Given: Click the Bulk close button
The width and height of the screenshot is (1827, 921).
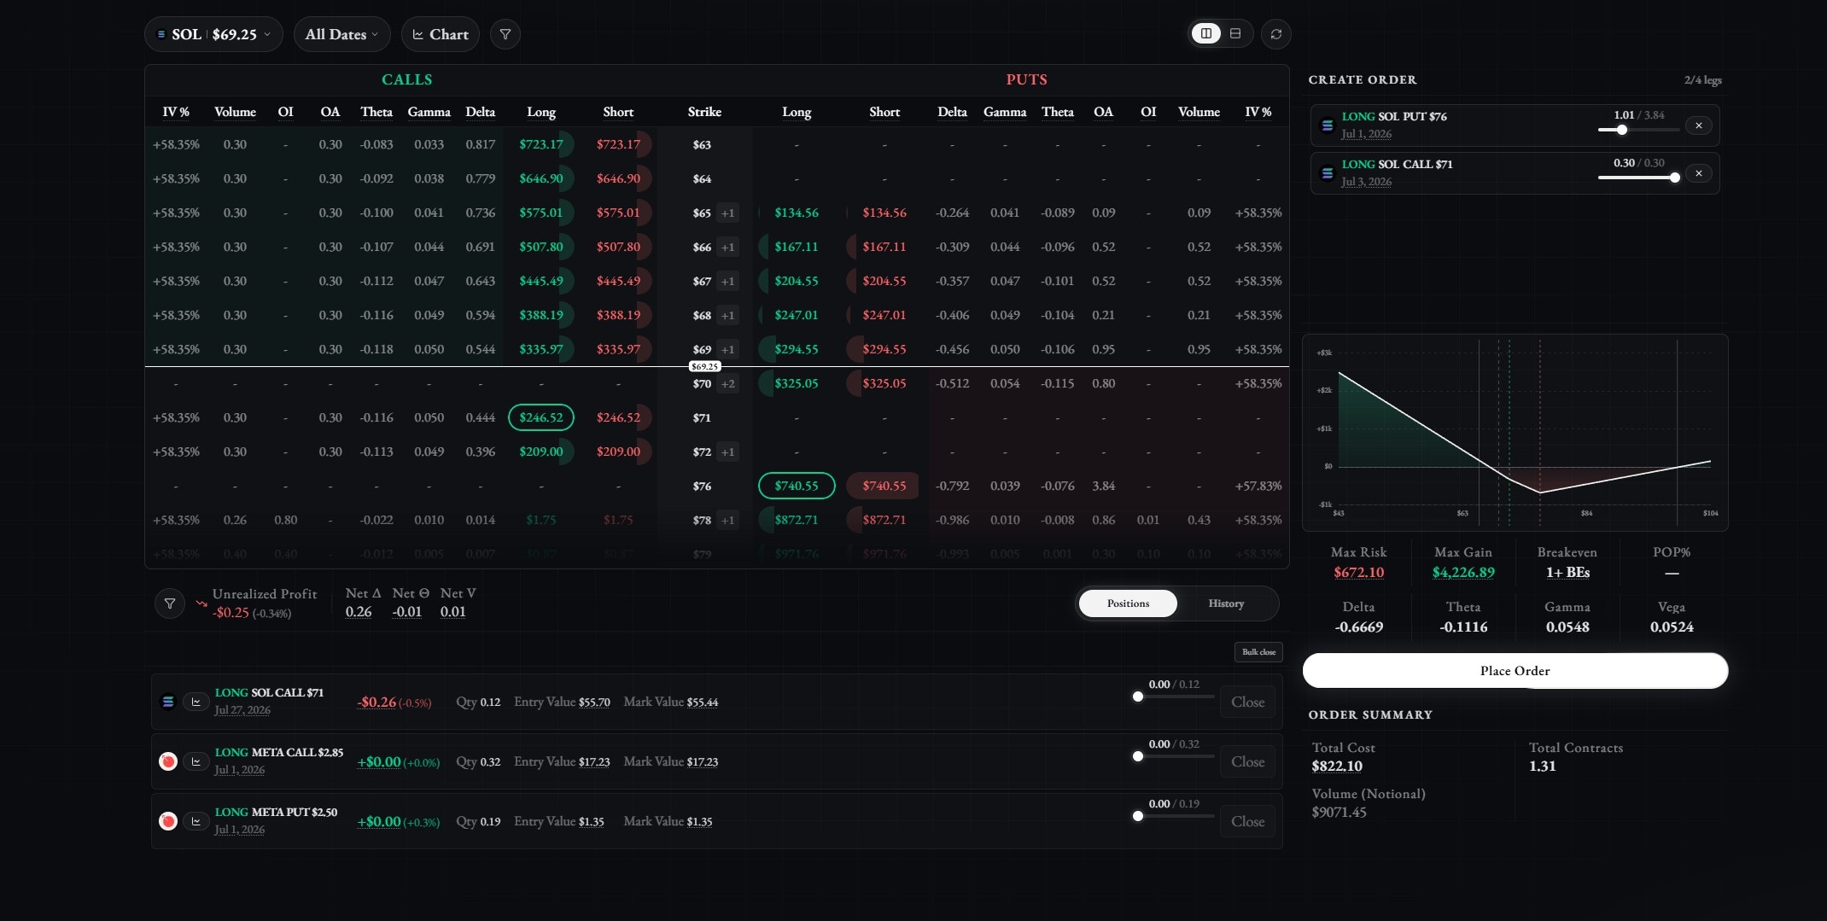Looking at the screenshot, I should (1258, 652).
